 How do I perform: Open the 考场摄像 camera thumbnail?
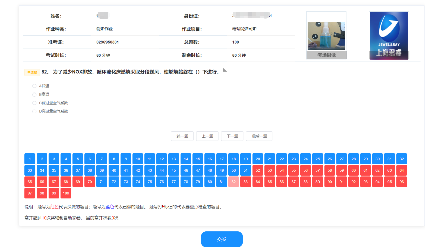click(326, 36)
